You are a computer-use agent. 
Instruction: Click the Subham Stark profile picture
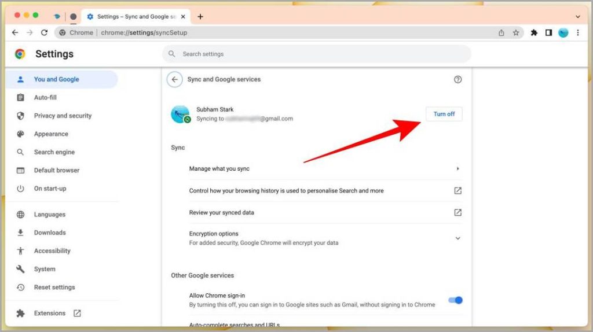click(x=180, y=114)
